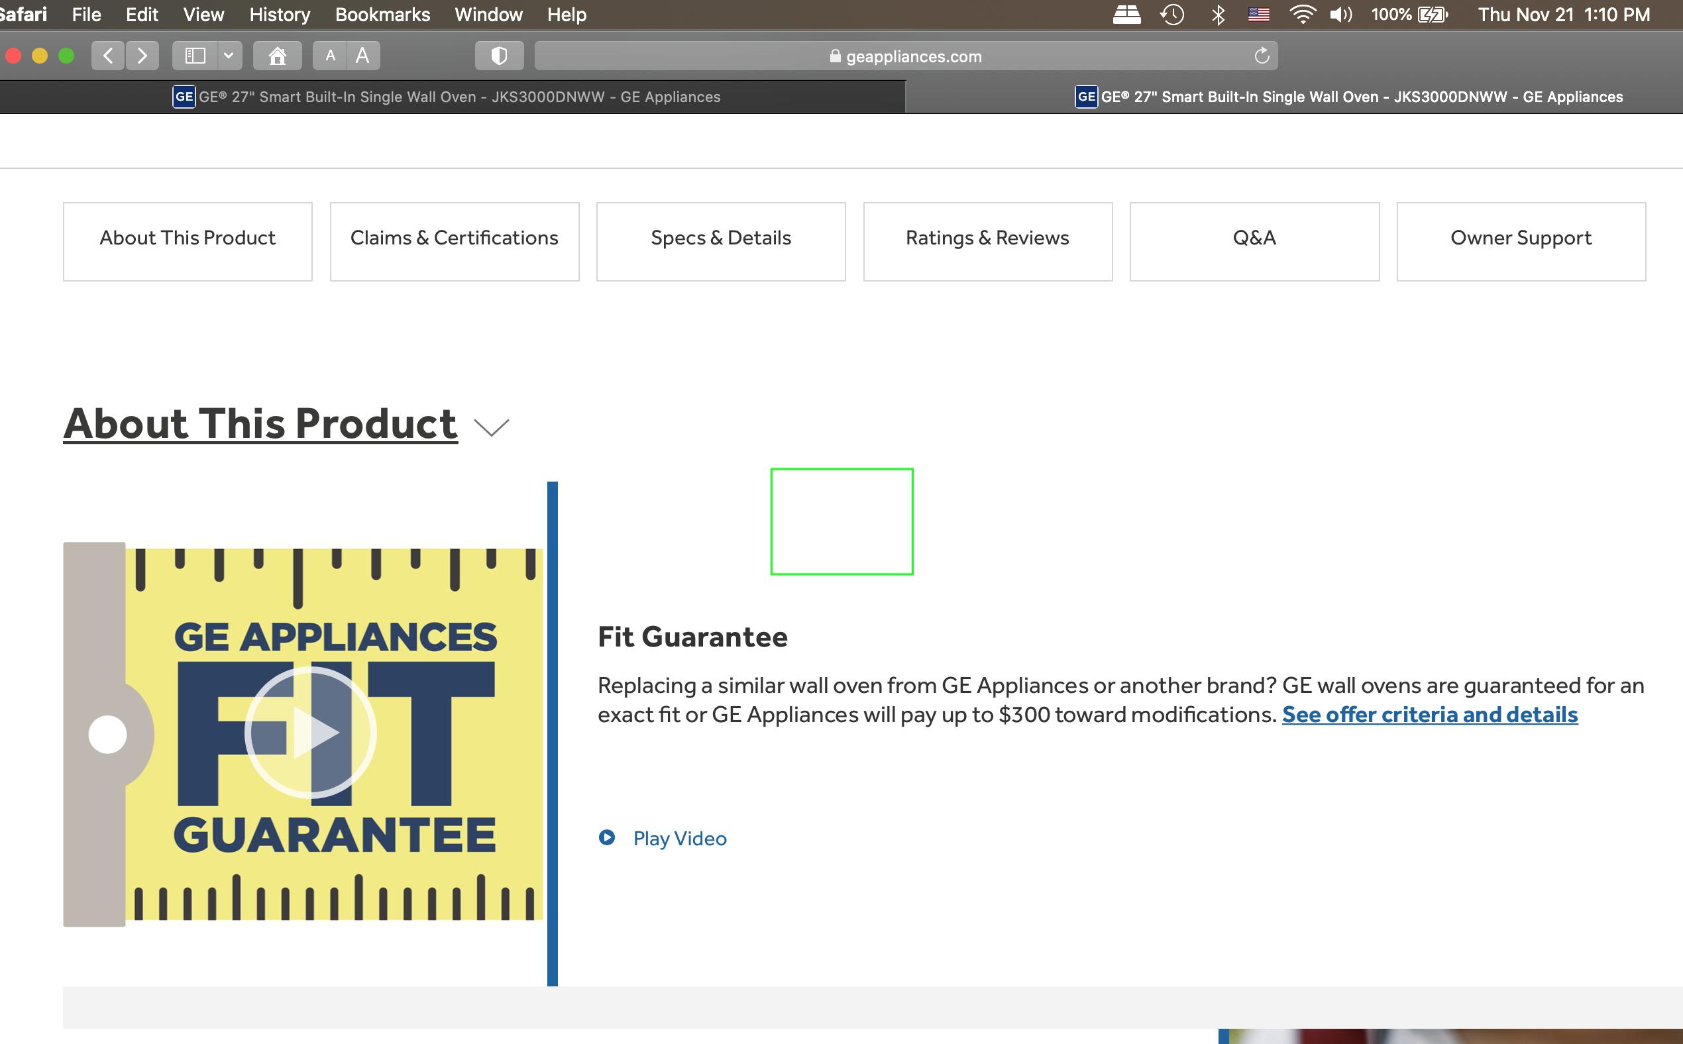
Task: Click the stacked-drive icon left of Time Machine
Action: pyautogui.click(x=1126, y=15)
